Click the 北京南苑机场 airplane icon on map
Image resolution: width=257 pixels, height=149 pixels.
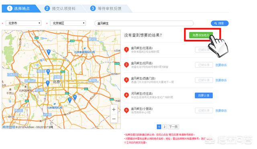[55, 104]
